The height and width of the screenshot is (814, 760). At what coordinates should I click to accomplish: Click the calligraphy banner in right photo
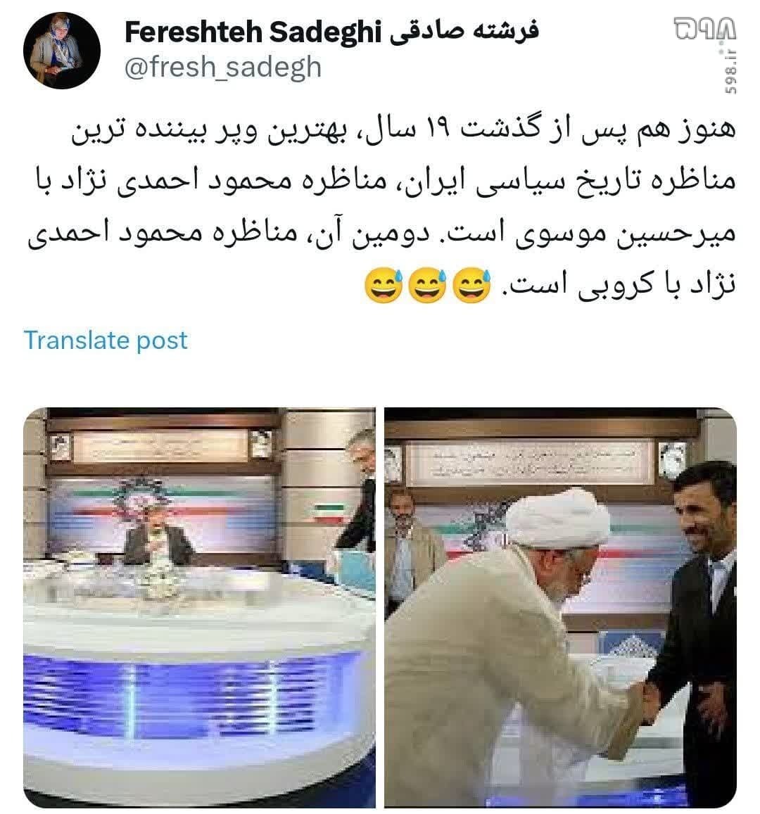tap(529, 462)
